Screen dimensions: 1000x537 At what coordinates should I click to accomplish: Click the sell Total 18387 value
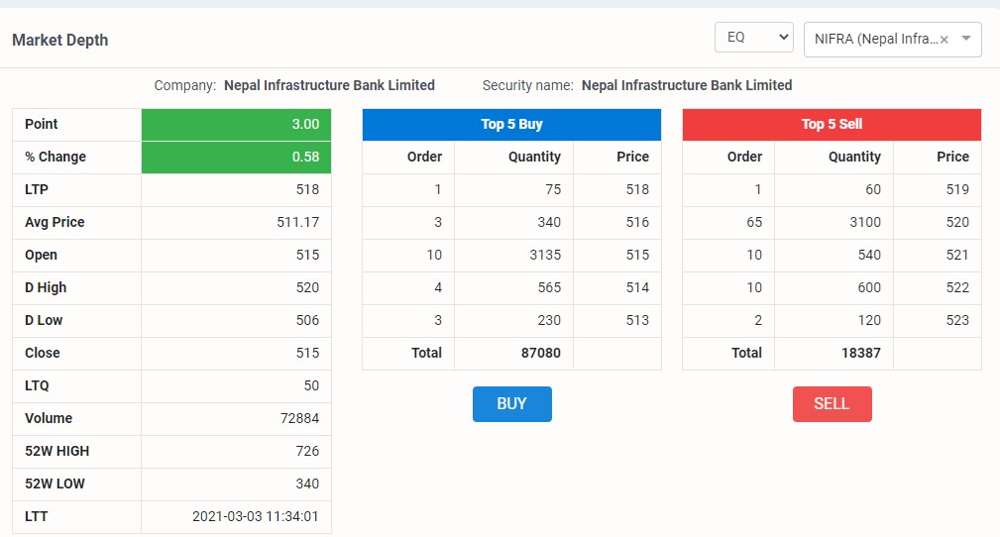(860, 353)
